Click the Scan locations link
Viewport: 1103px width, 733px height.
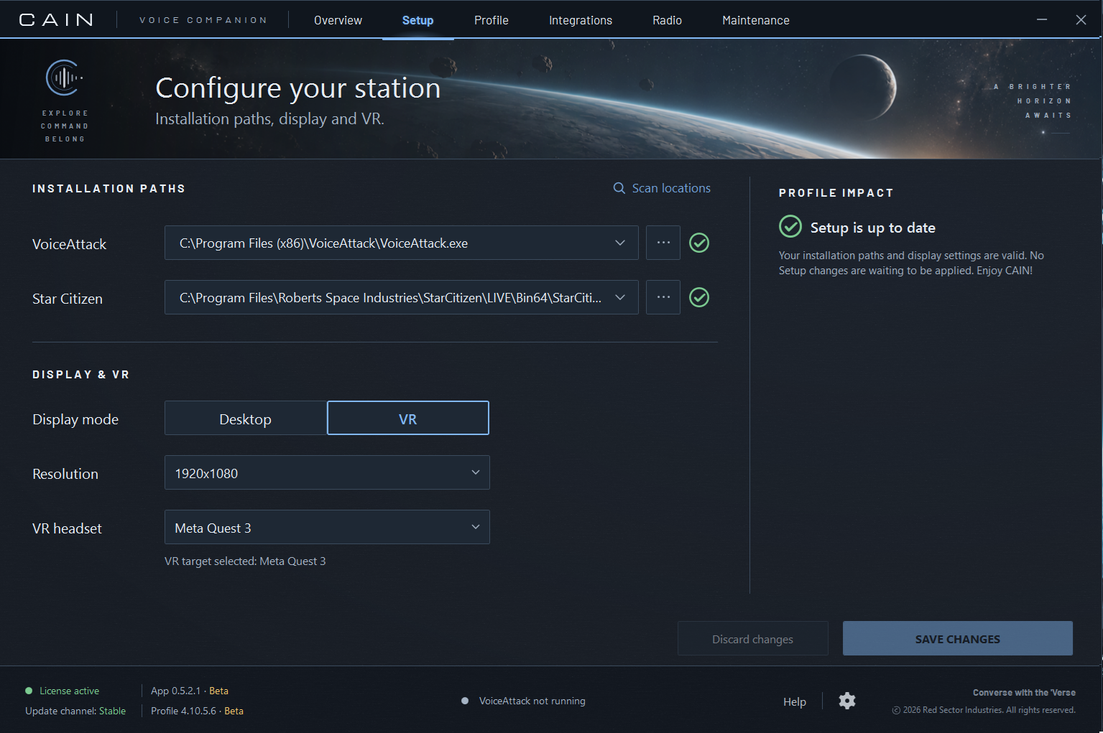[x=662, y=188]
